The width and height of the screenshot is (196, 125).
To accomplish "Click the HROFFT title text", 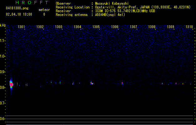I will tap(32, 2).
